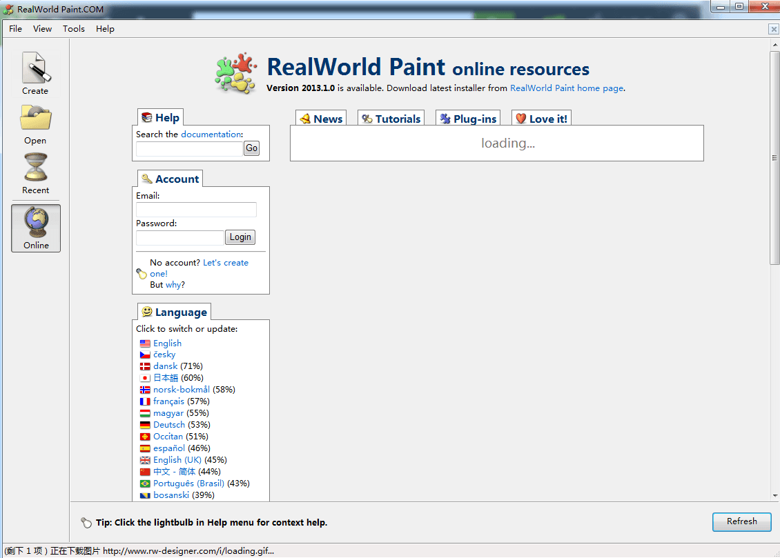
Task: Click the RealWorld Paint splash logo
Action: point(236,73)
